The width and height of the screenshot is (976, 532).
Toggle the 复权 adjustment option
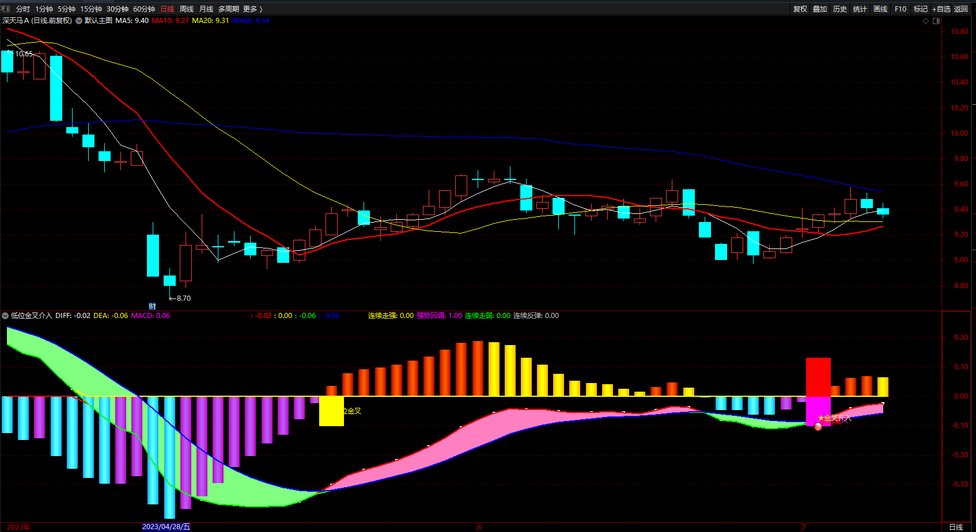[800, 9]
